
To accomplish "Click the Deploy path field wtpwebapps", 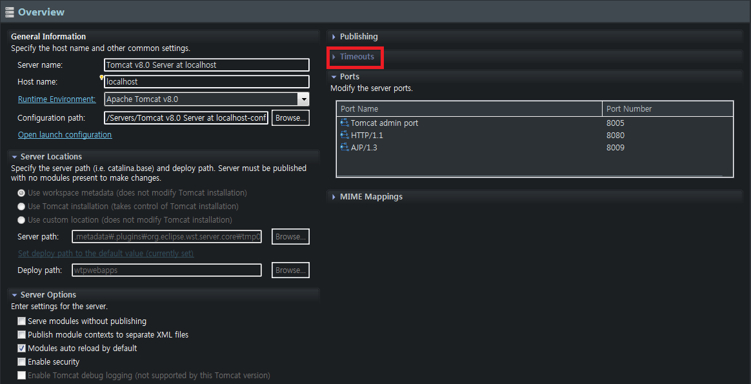I will pyautogui.click(x=166, y=270).
